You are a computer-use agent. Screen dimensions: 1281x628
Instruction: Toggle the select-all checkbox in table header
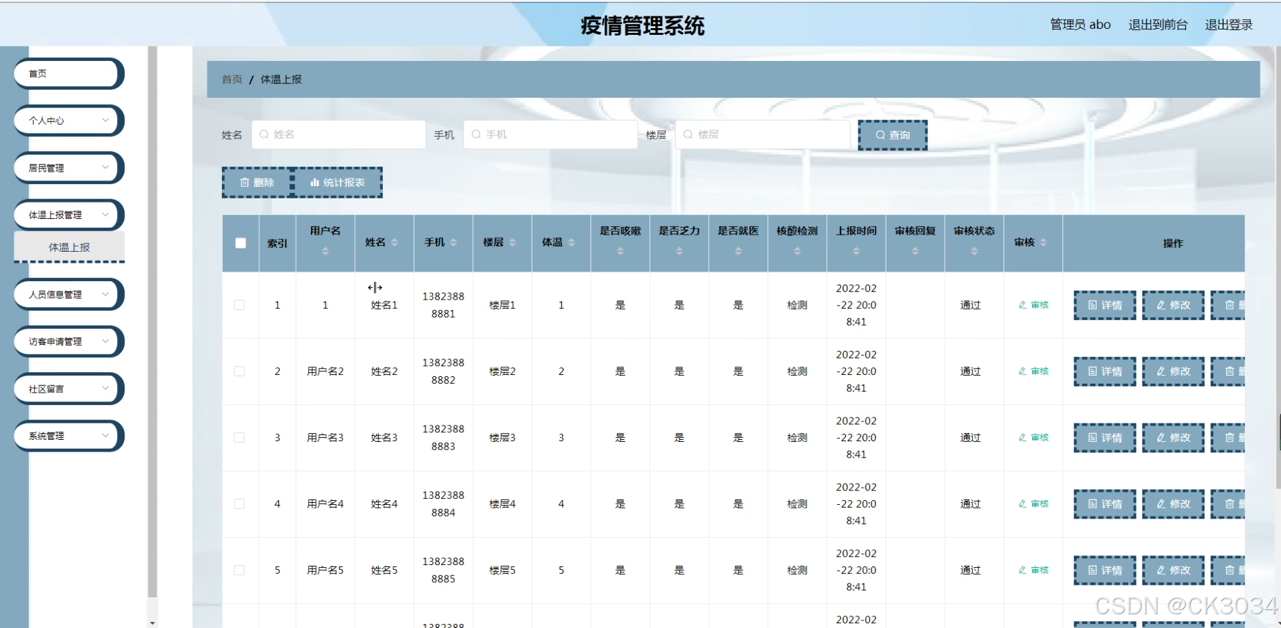[240, 243]
